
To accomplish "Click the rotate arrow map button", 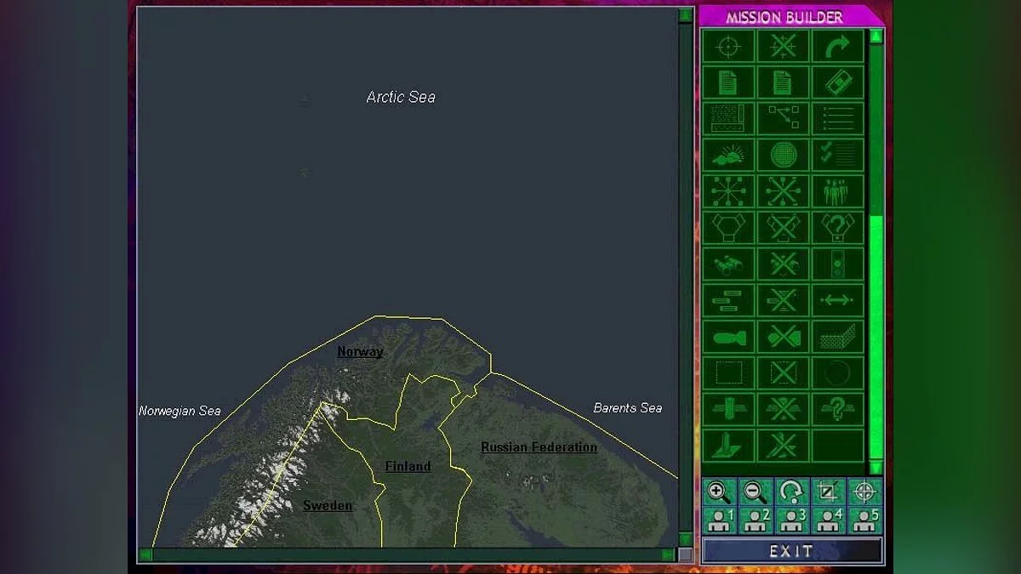I will pyautogui.click(x=792, y=492).
